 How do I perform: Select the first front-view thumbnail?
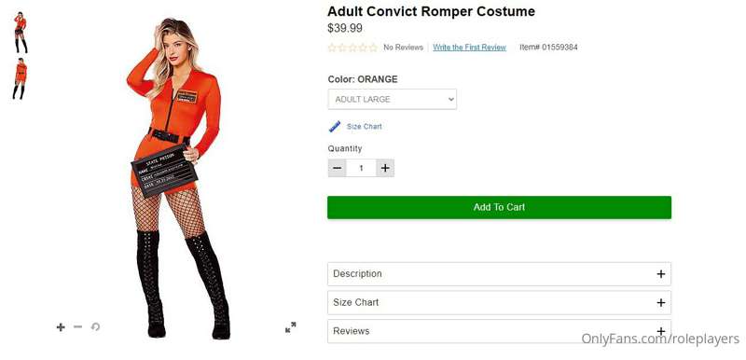point(21,33)
